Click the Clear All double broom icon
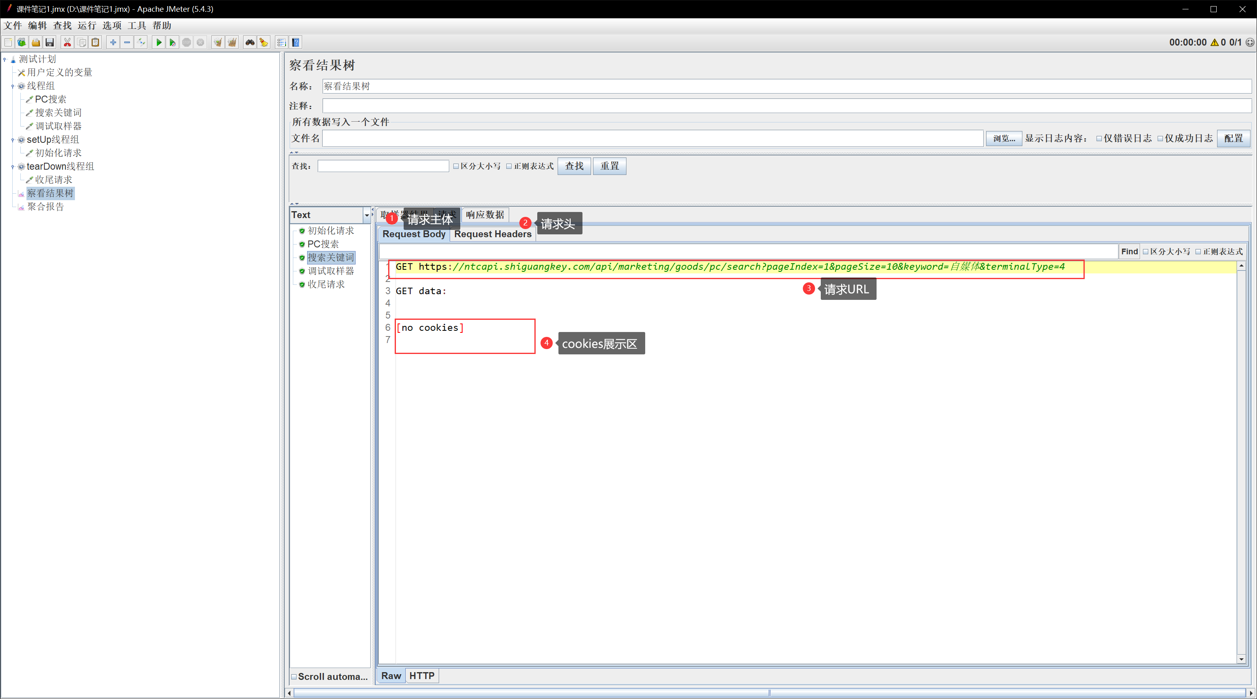Screen dimensions: 1257x699 (x=232, y=42)
